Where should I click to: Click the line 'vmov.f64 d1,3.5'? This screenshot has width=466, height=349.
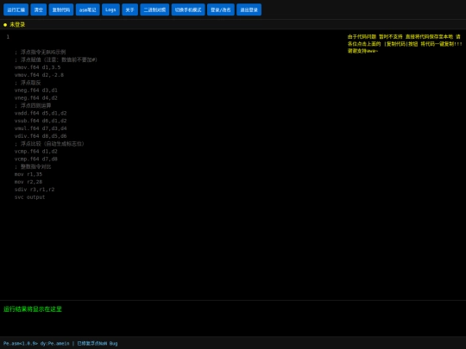(x=37, y=67)
